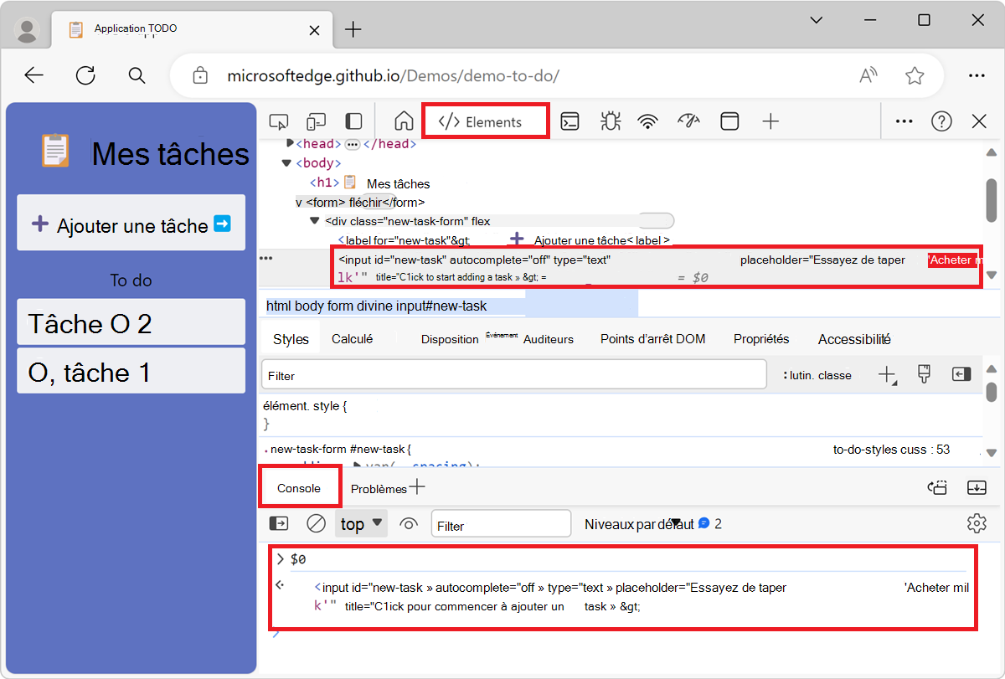This screenshot has height=679, width=1005.
Task: Open the Sources bug icon tool
Action: point(610,121)
